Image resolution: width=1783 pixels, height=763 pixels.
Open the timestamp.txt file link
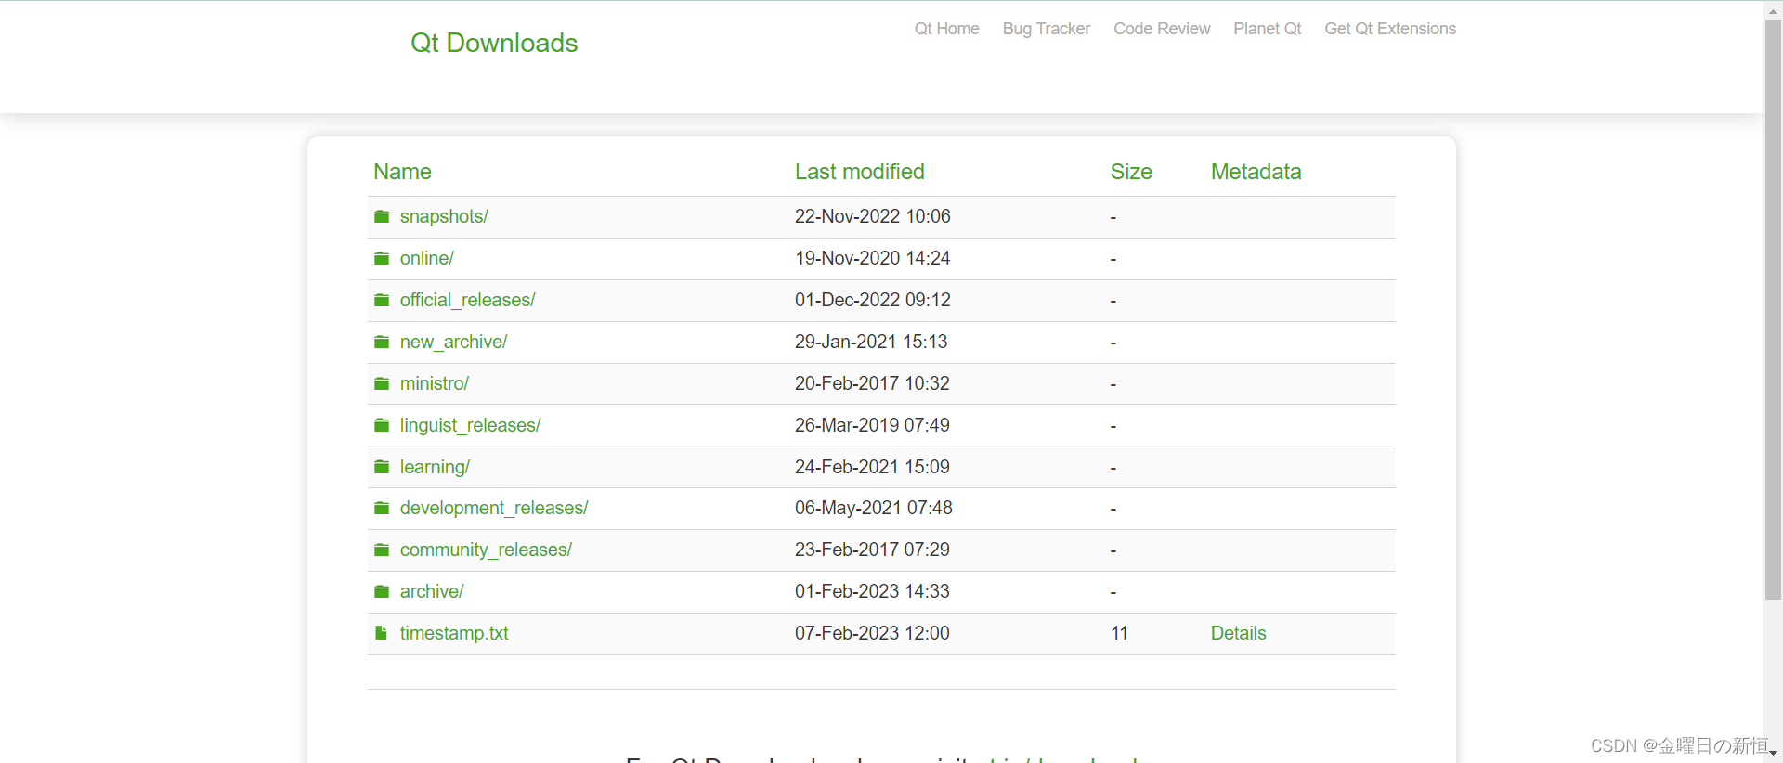pos(454,633)
